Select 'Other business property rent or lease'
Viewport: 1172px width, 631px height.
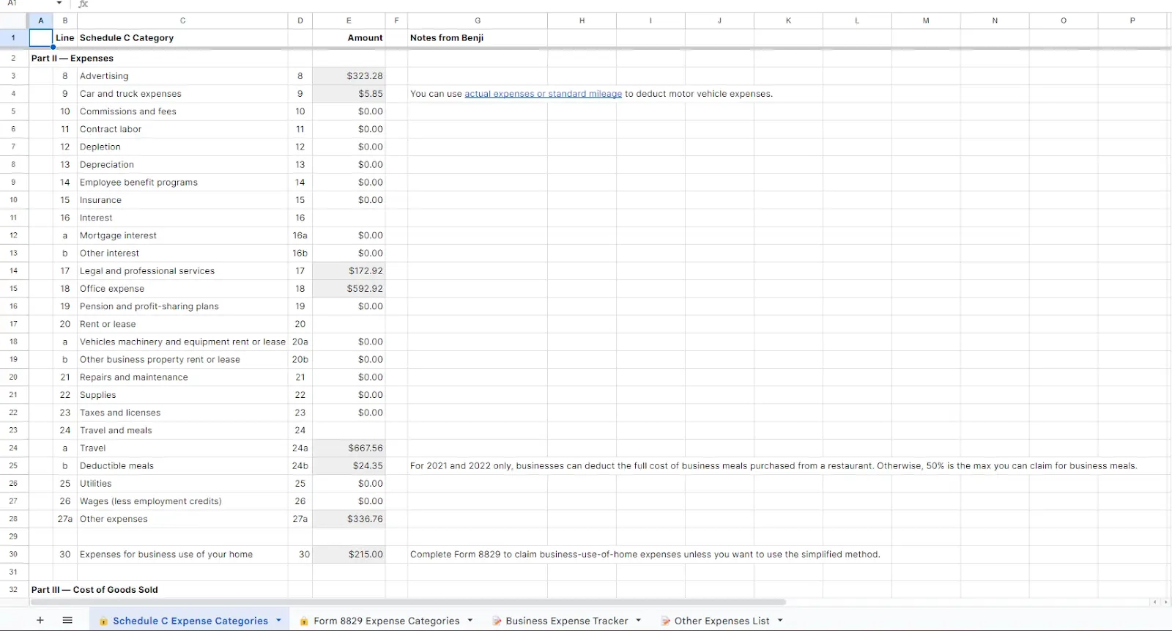tap(182, 359)
